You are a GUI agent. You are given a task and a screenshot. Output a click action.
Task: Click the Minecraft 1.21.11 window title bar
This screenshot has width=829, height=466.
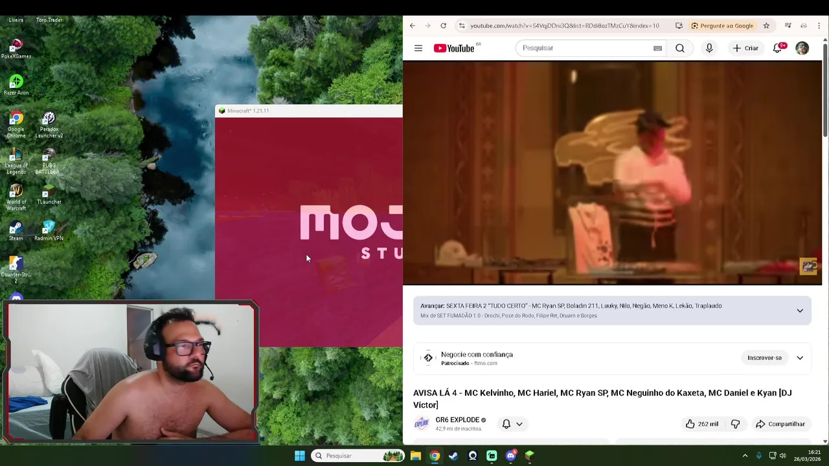click(309, 111)
